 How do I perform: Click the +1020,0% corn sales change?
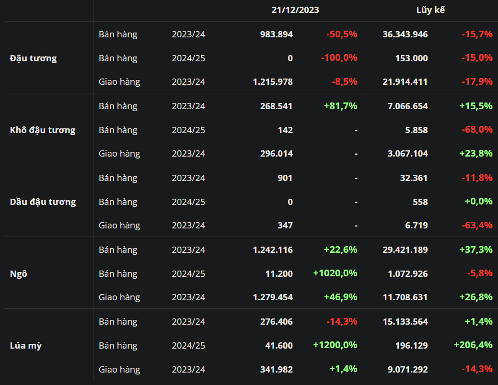coord(335,273)
